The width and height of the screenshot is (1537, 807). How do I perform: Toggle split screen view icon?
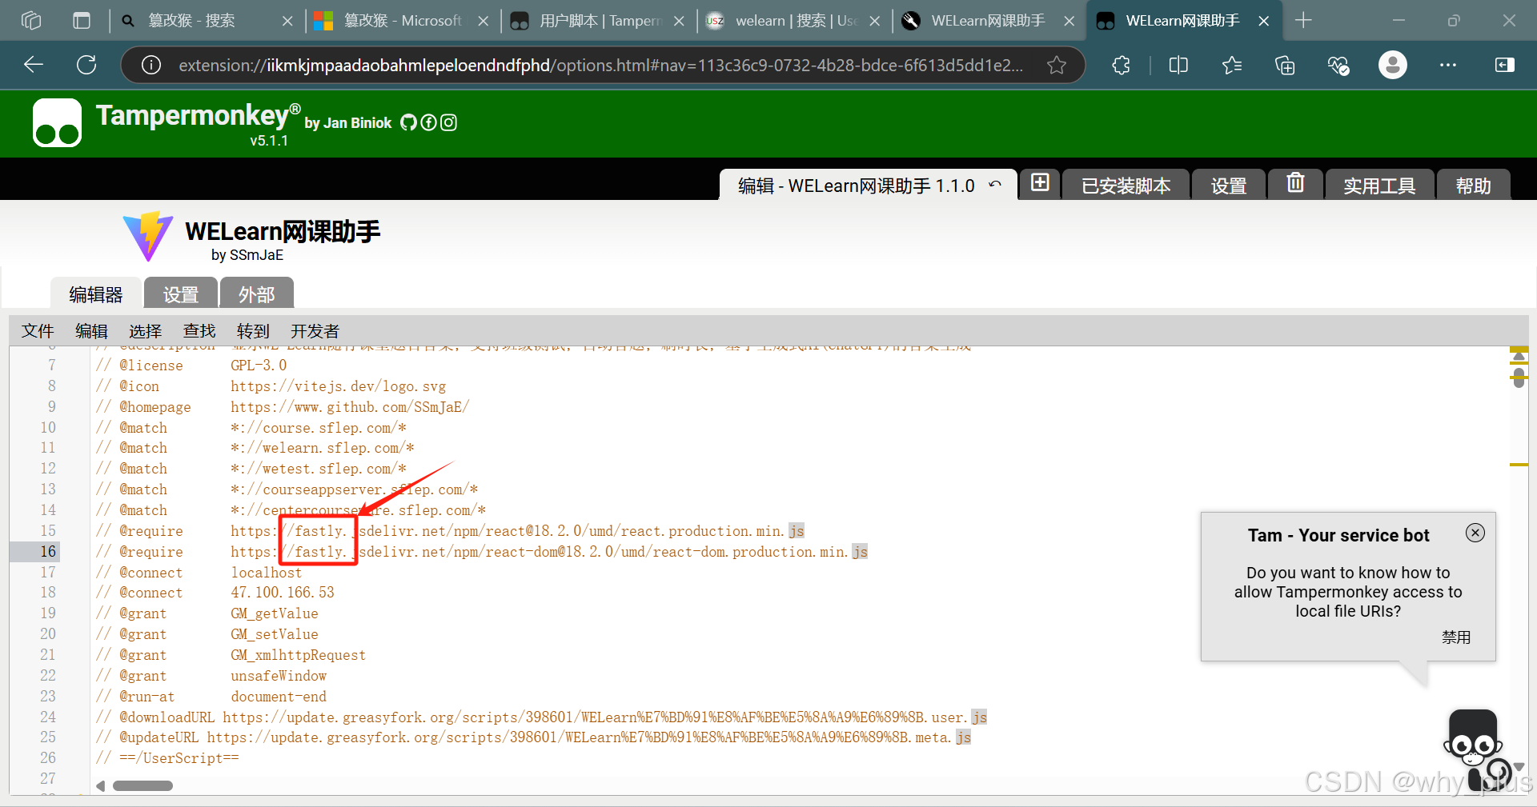(x=1178, y=65)
